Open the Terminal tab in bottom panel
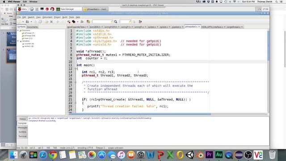The height and width of the screenshot is (161, 286). click(22, 136)
